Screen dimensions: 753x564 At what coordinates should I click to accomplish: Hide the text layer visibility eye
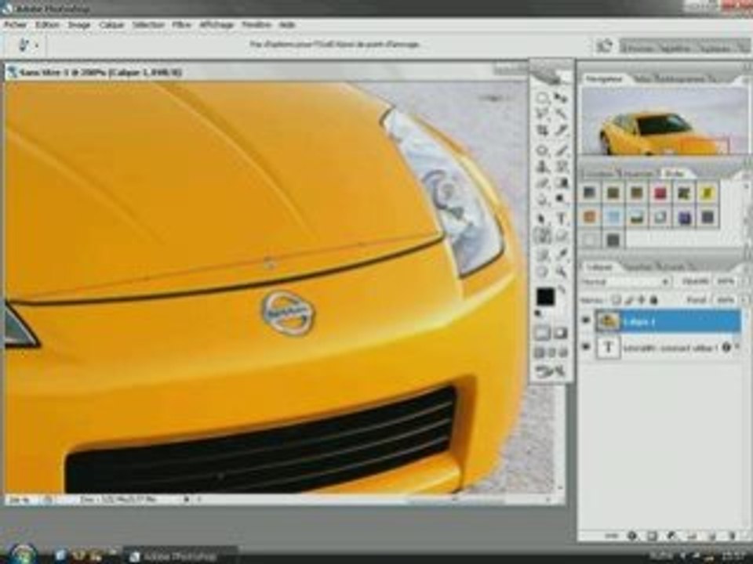coord(585,347)
